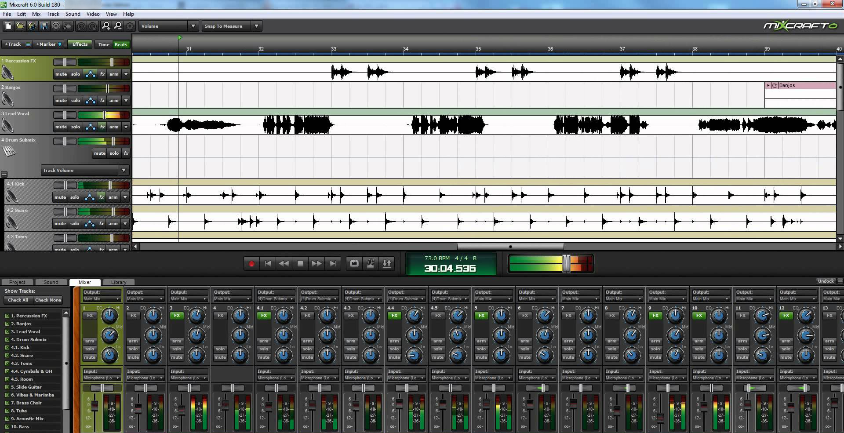The height and width of the screenshot is (433, 844).
Task: Click the Drum Submix track icon
Action: click(9, 151)
